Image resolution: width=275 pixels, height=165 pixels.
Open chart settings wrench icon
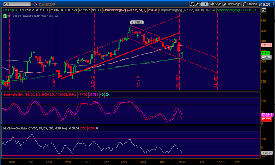click(x=197, y=4)
